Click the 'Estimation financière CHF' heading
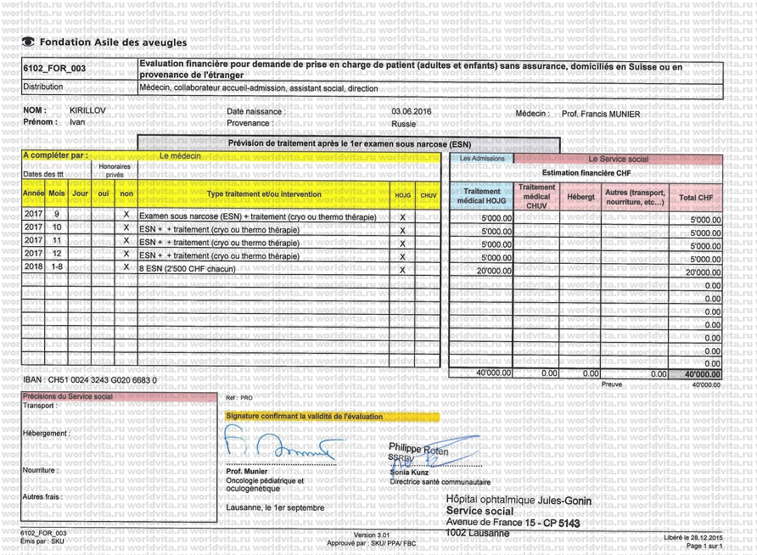This screenshot has height=555, width=757. (586, 173)
